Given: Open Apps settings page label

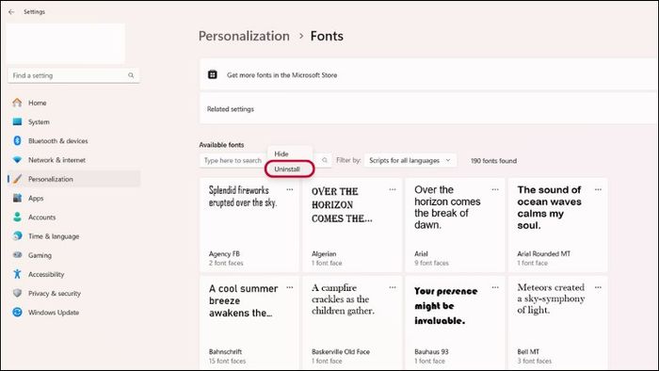Looking at the screenshot, I should (x=36, y=199).
